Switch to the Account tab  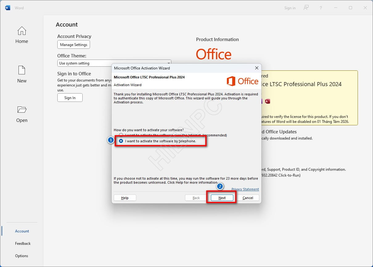click(22, 231)
